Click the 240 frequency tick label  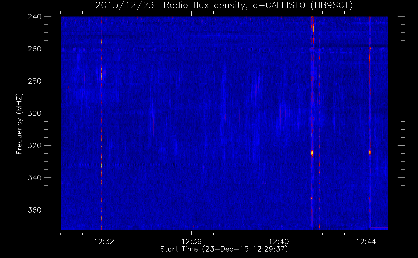(x=35, y=17)
